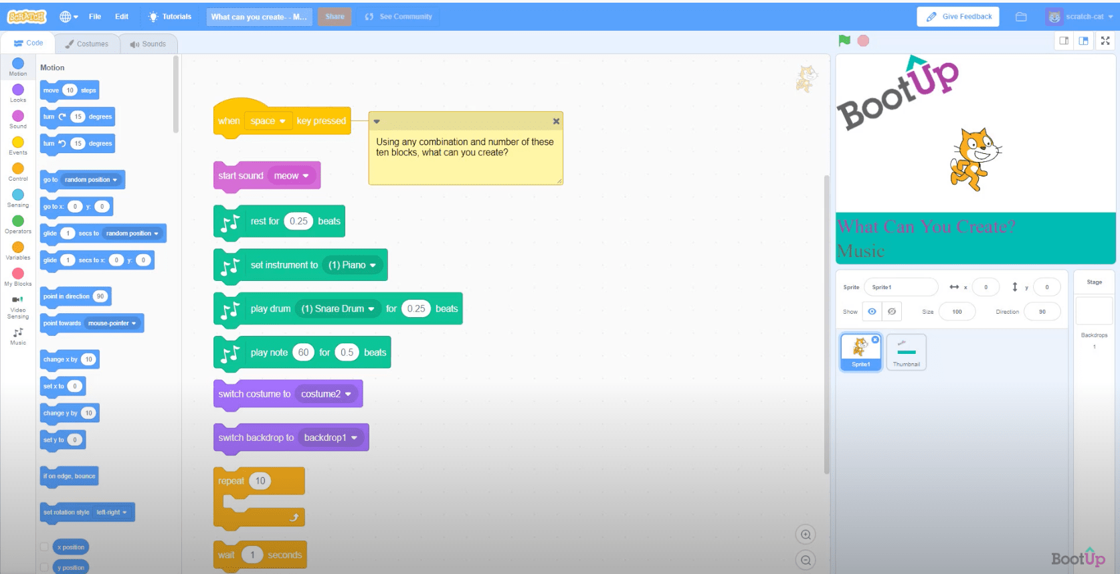Image resolution: width=1120 pixels, height=574 pixels.
Task: Open the Sound blocks category
Action: tap(18, 119)
